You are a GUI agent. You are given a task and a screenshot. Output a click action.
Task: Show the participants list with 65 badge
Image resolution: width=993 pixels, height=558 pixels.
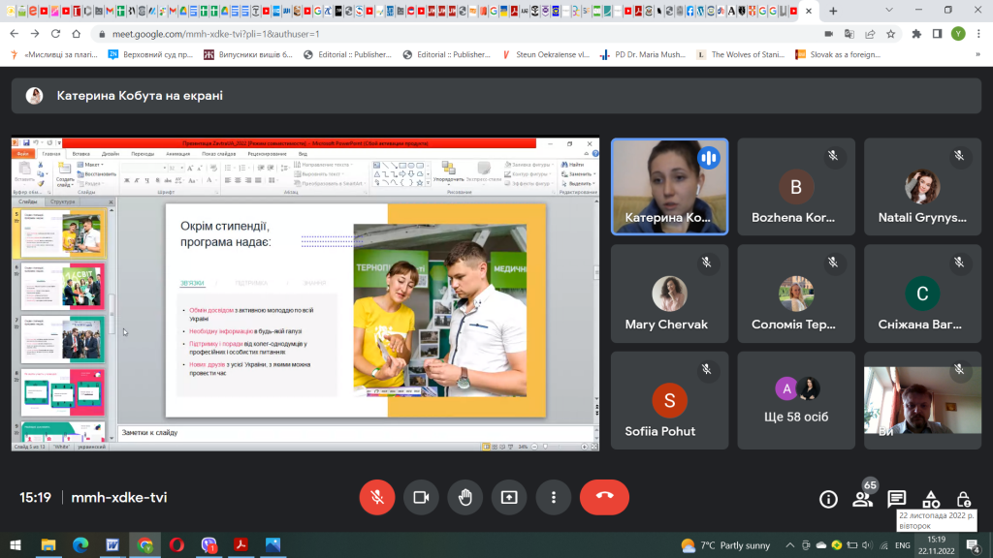(x=862, y=498)
